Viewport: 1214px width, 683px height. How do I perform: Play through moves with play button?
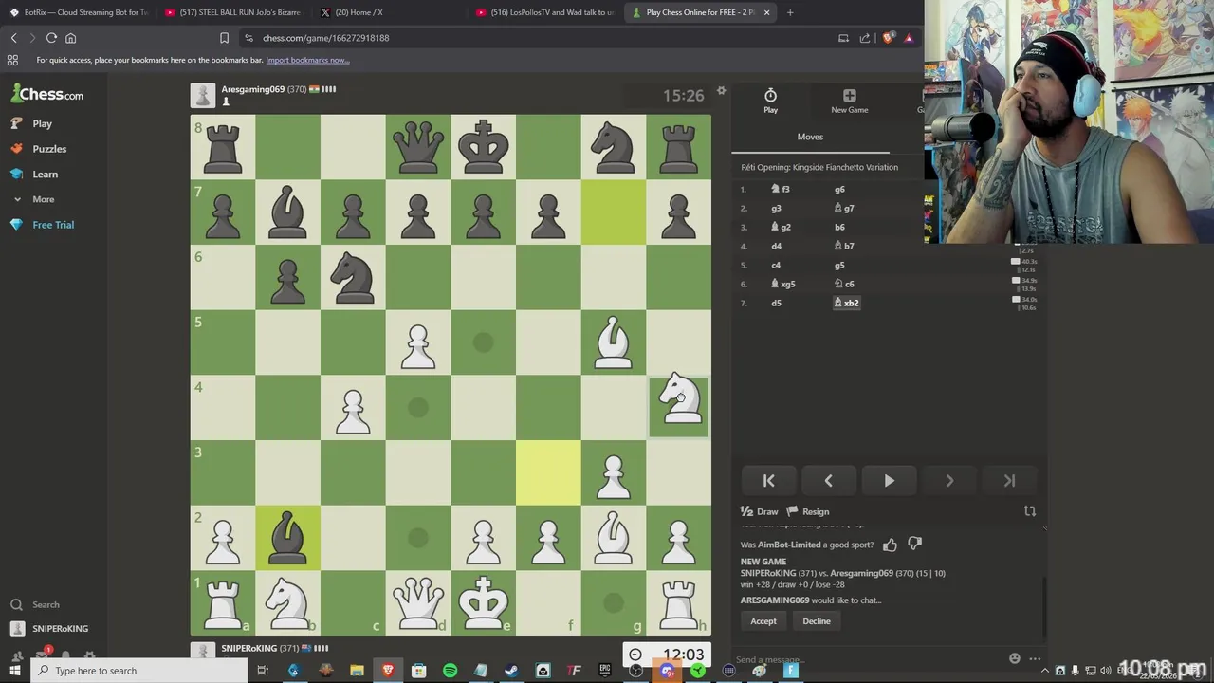click(889, 481)
